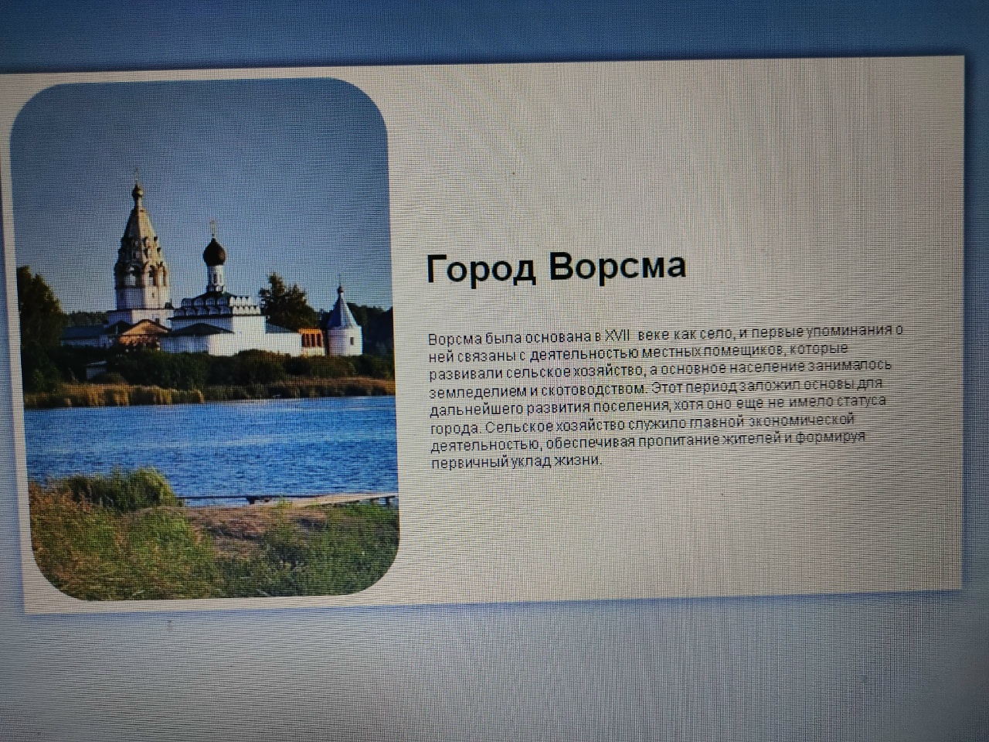Click the dark onion dome in the picture
This screenshot has height=742, width=989.
(x=213, y=251)
